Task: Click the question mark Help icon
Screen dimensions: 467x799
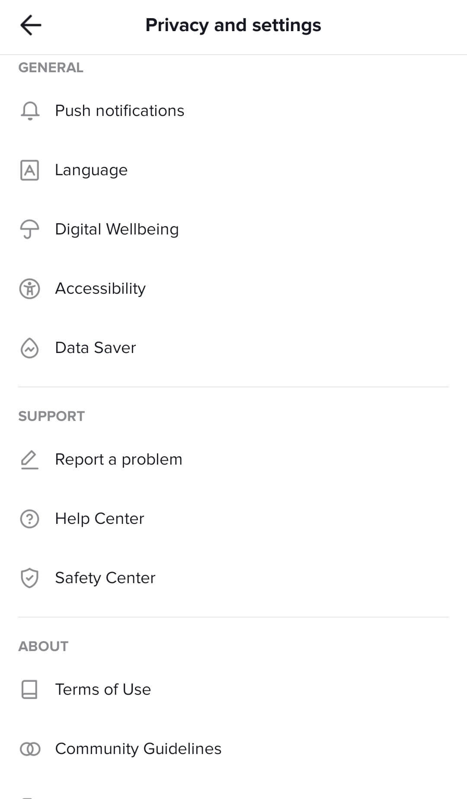Action: (29, 519)
